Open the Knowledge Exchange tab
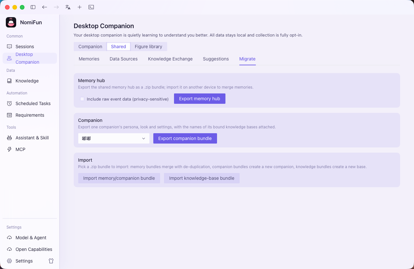The width and height of the screenshot is (414, 269). coord(170,59)
